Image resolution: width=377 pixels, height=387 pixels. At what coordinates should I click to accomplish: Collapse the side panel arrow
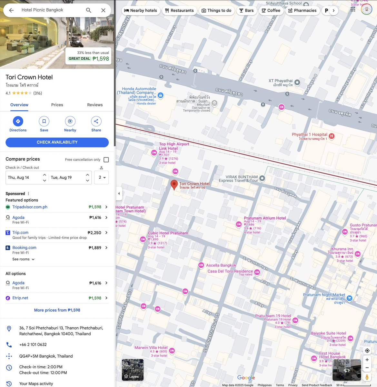pos(119,193)
